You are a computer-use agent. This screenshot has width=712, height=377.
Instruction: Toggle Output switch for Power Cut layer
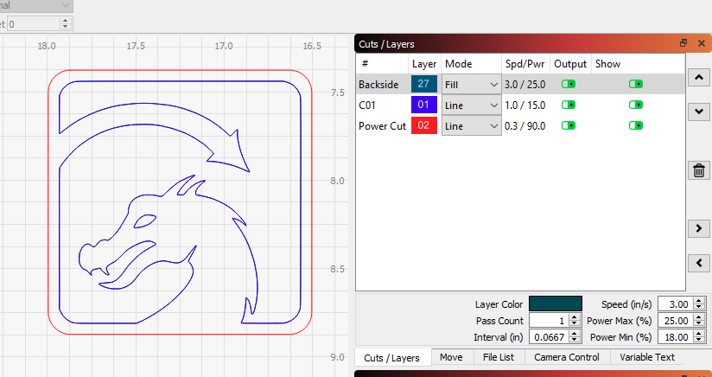[x=569, y=125]
